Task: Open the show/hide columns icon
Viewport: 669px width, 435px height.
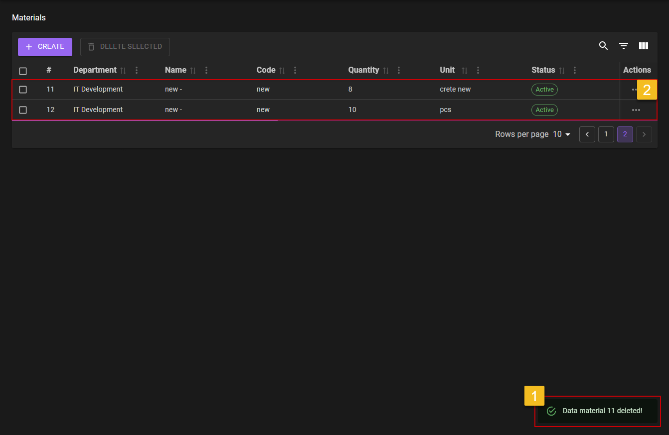Action: point(643,46)
